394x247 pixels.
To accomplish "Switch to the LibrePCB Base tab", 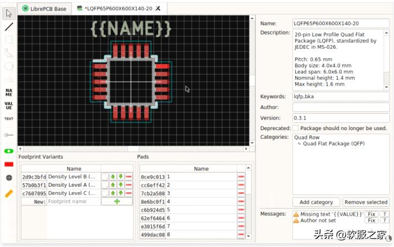I will pyautogui.click(x=44, y=8).
